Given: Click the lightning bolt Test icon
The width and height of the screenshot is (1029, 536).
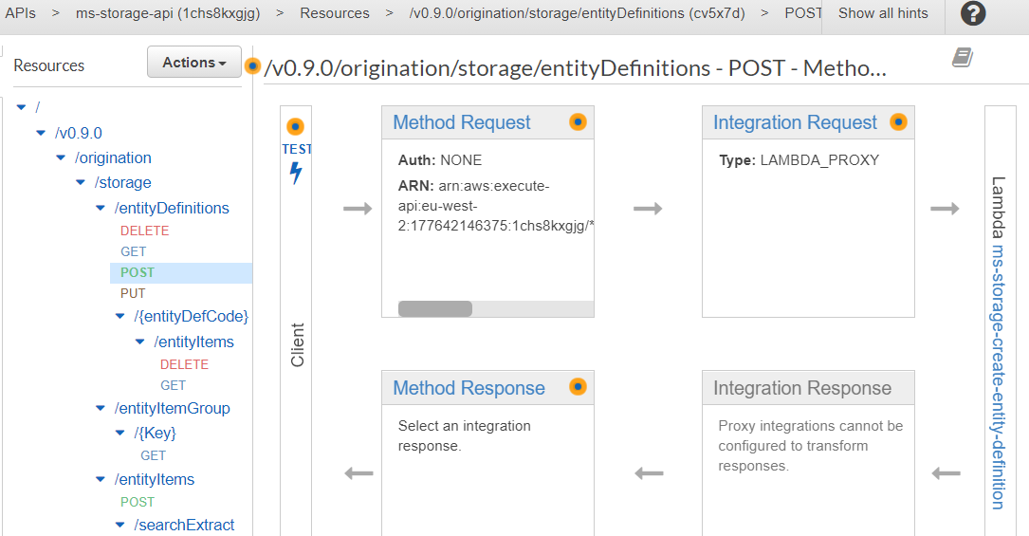Looking at the screenshot, I should click(x=296, y=174).
